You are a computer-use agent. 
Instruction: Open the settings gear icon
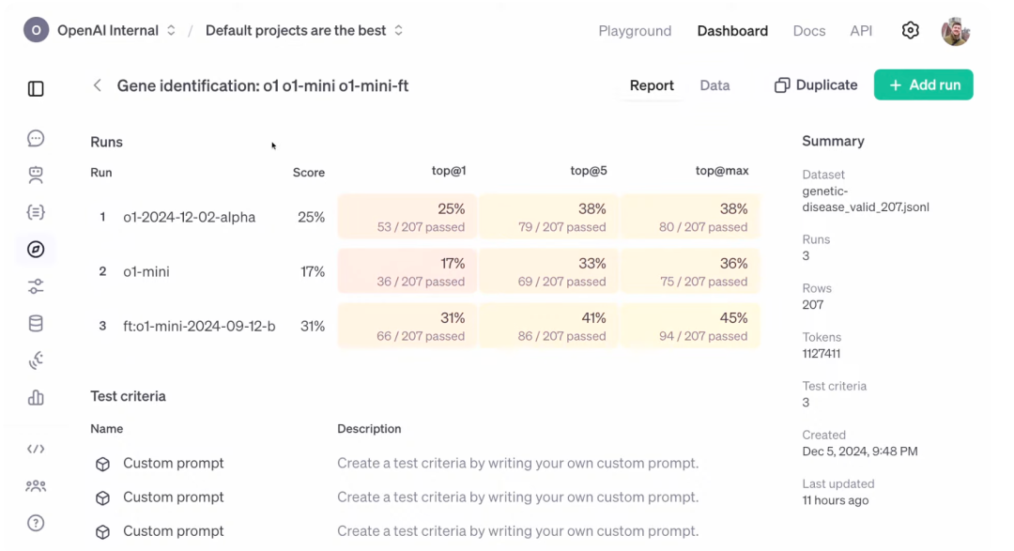coord(910,31)
